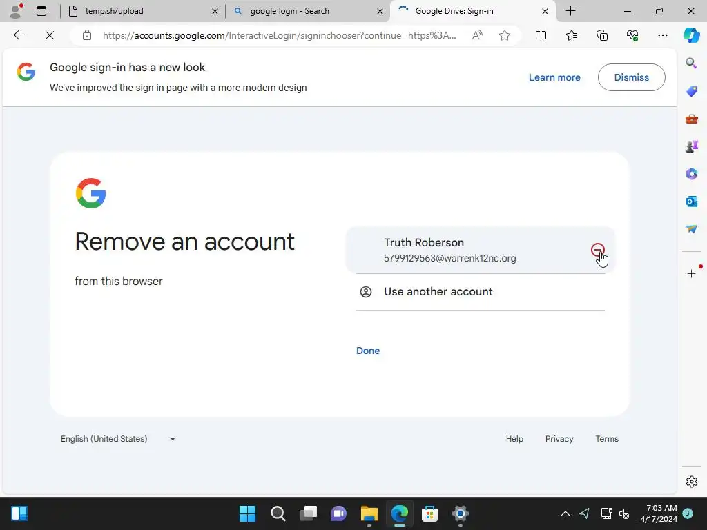Open the clock showing 7:03 AM
Screen dimensions: 707x530
point(658,513)
